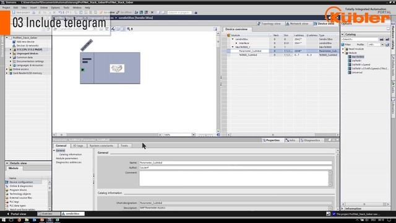Collapse the Module catalog folder
This screenshot has width=396, height=223.
point(343,53)
